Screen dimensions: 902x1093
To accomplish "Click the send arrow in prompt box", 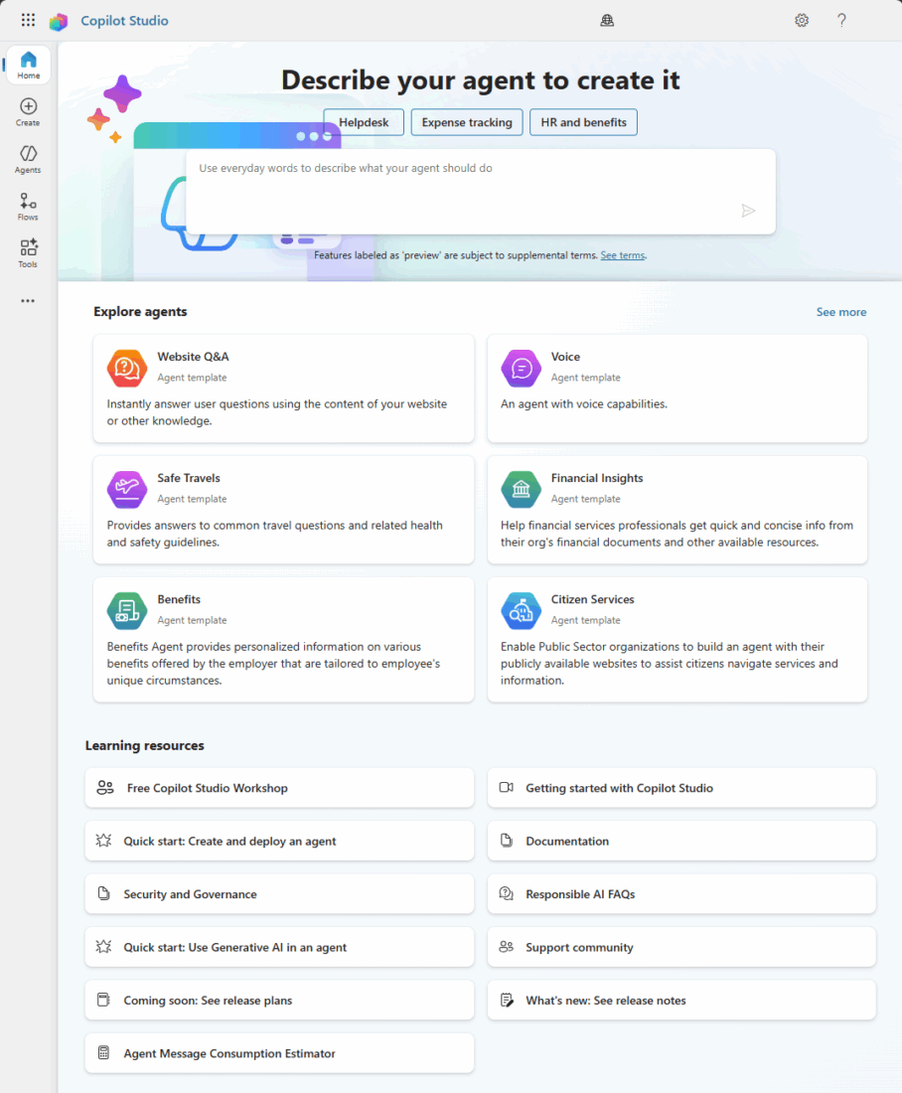I will (748, 210).
